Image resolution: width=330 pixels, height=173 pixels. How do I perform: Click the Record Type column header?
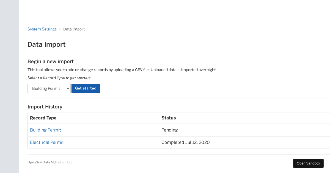click(43, 118)
